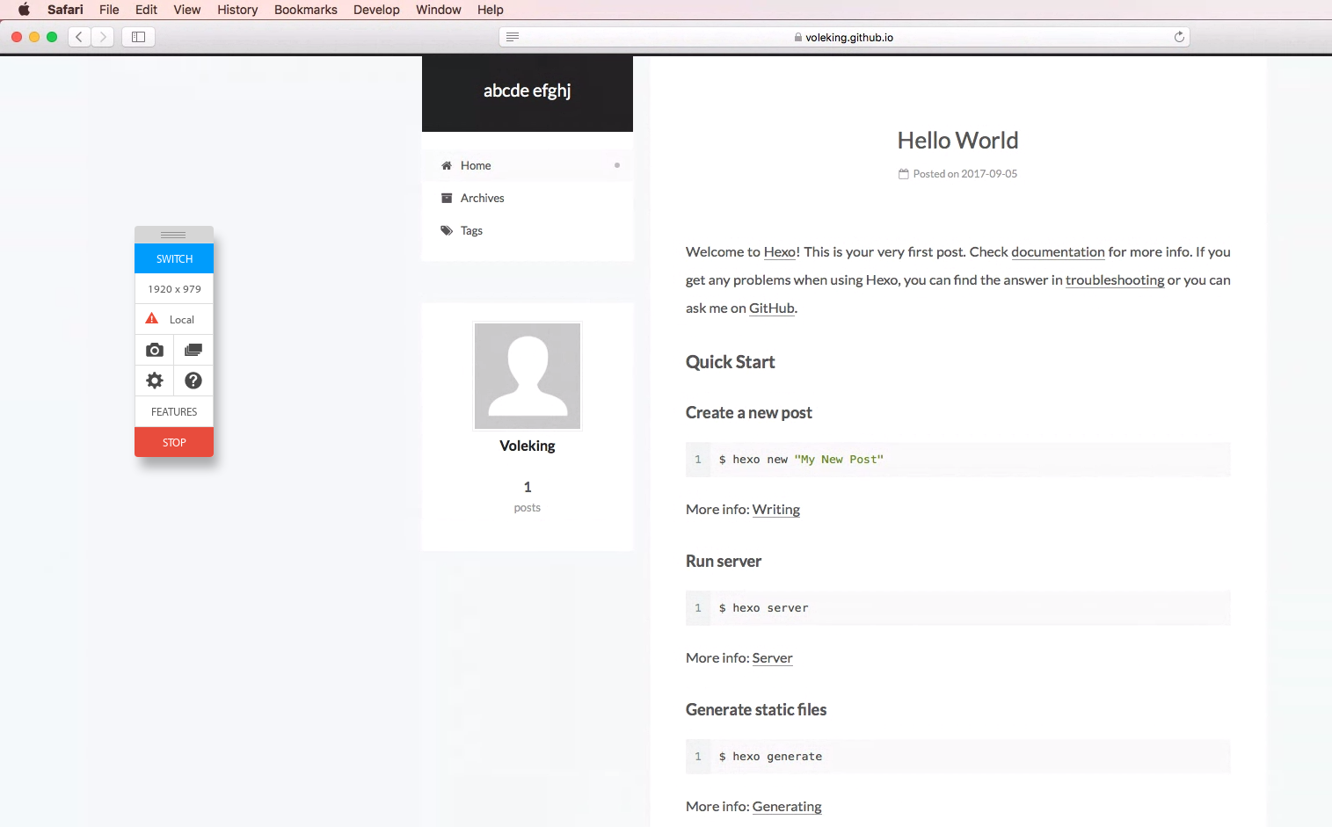Click the red STOP button

[x=174, y=442]
